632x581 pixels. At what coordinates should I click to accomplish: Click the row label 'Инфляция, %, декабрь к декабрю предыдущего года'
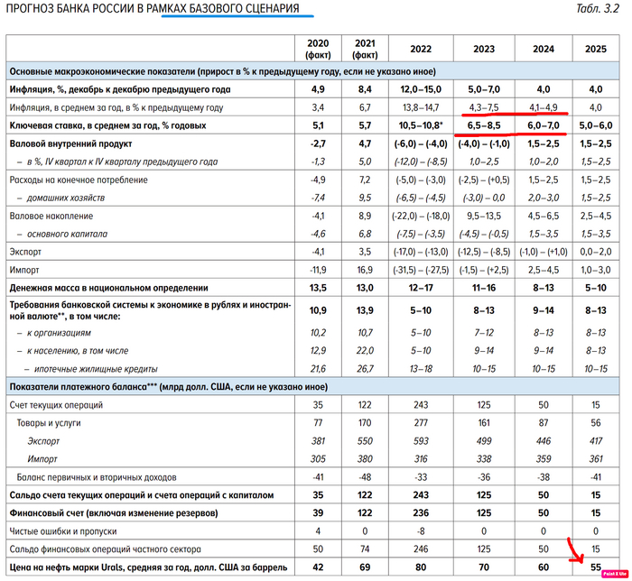point(120,89)
